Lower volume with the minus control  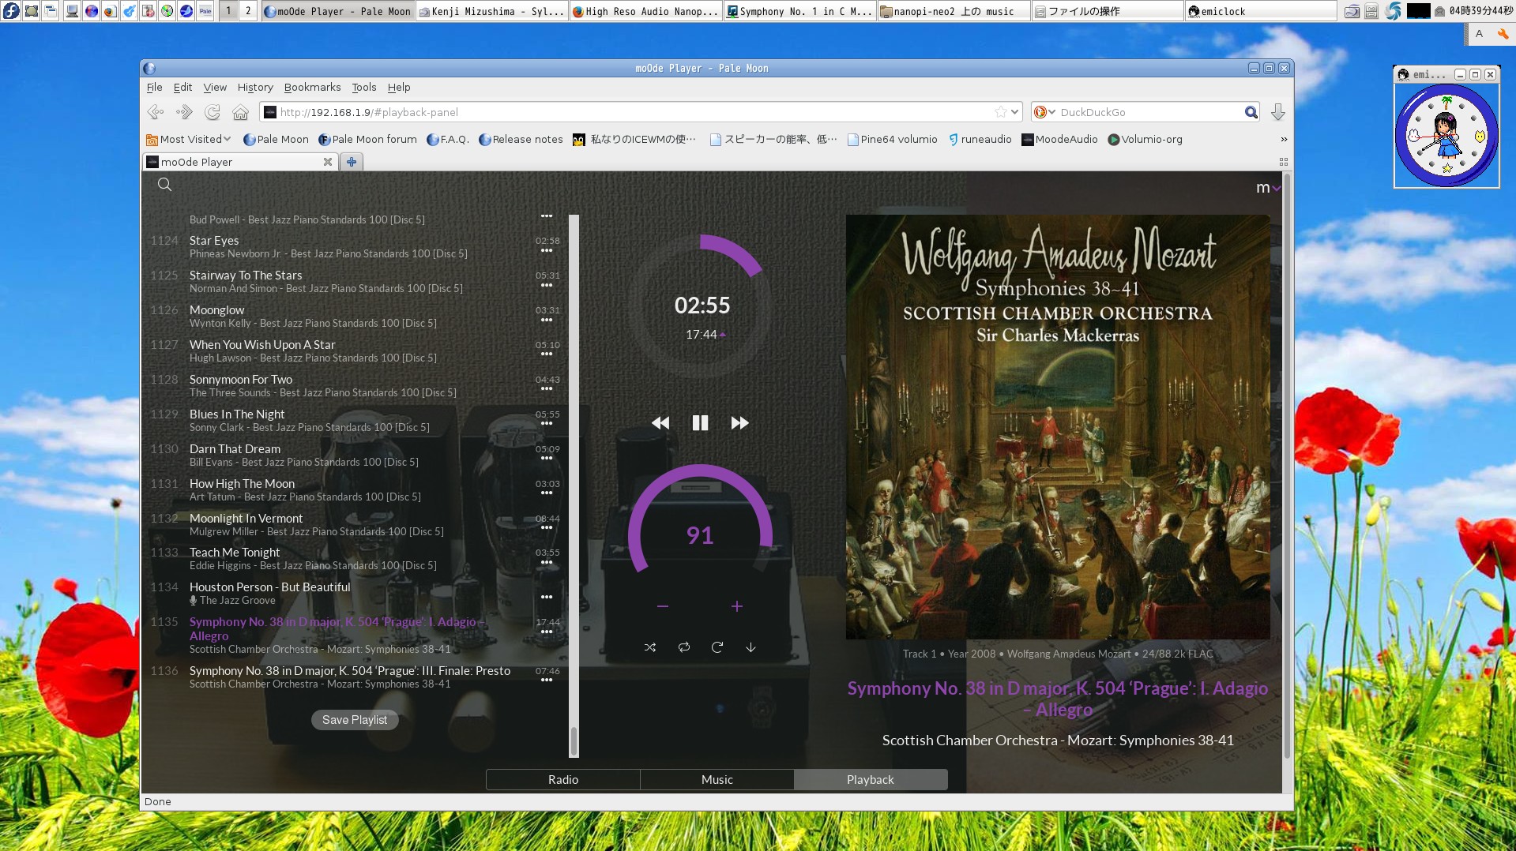(x=662, y=606)
